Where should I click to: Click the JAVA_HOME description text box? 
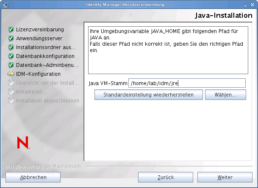tap(168, 50)
